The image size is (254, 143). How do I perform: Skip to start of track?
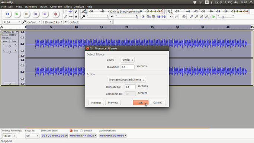pos(36,14)
